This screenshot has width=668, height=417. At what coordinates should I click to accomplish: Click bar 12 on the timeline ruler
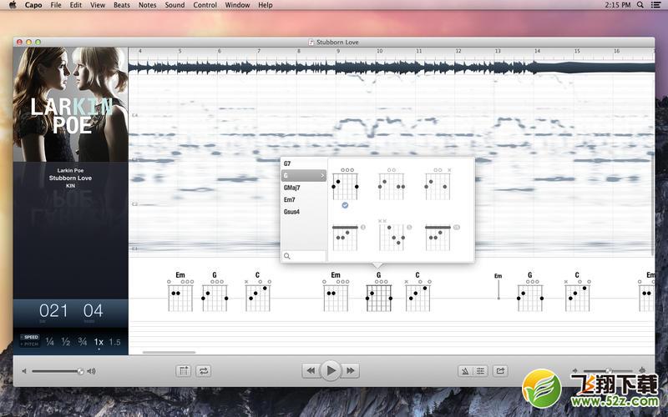pos(458,51)
